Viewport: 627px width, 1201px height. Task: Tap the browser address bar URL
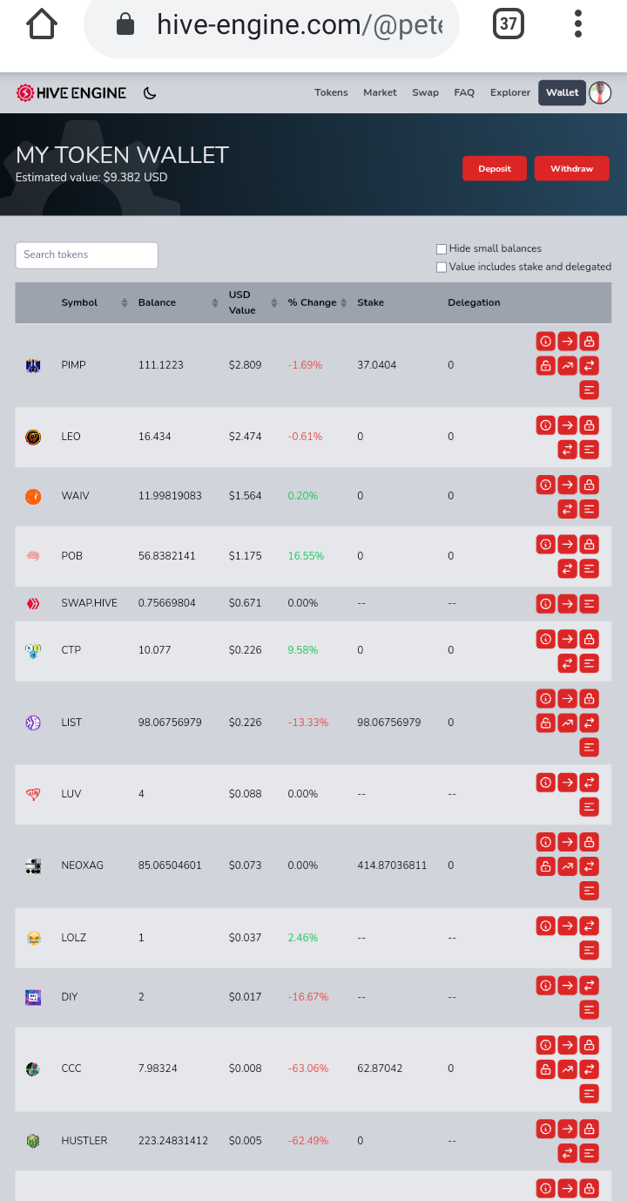coord(299,25)
